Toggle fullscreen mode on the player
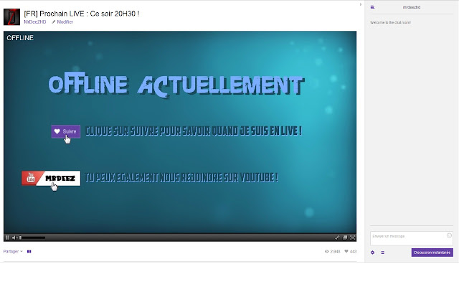The width and height of the screenshot is (459, 287). (x=352, y=237)
